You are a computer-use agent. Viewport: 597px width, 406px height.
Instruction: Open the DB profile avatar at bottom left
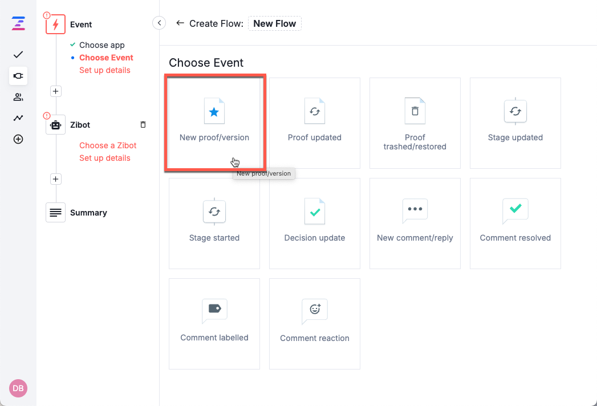(x=18, y=388)
